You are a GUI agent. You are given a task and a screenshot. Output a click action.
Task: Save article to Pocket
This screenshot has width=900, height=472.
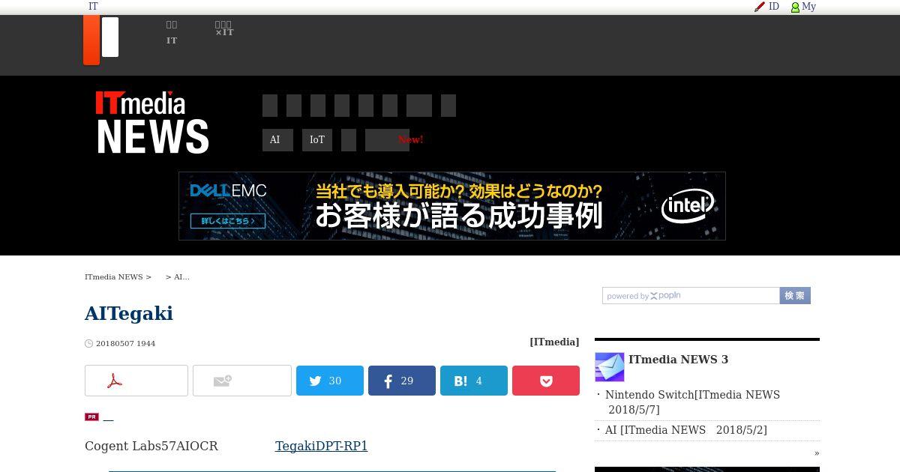pyautogui.click(x=546, y=381)
